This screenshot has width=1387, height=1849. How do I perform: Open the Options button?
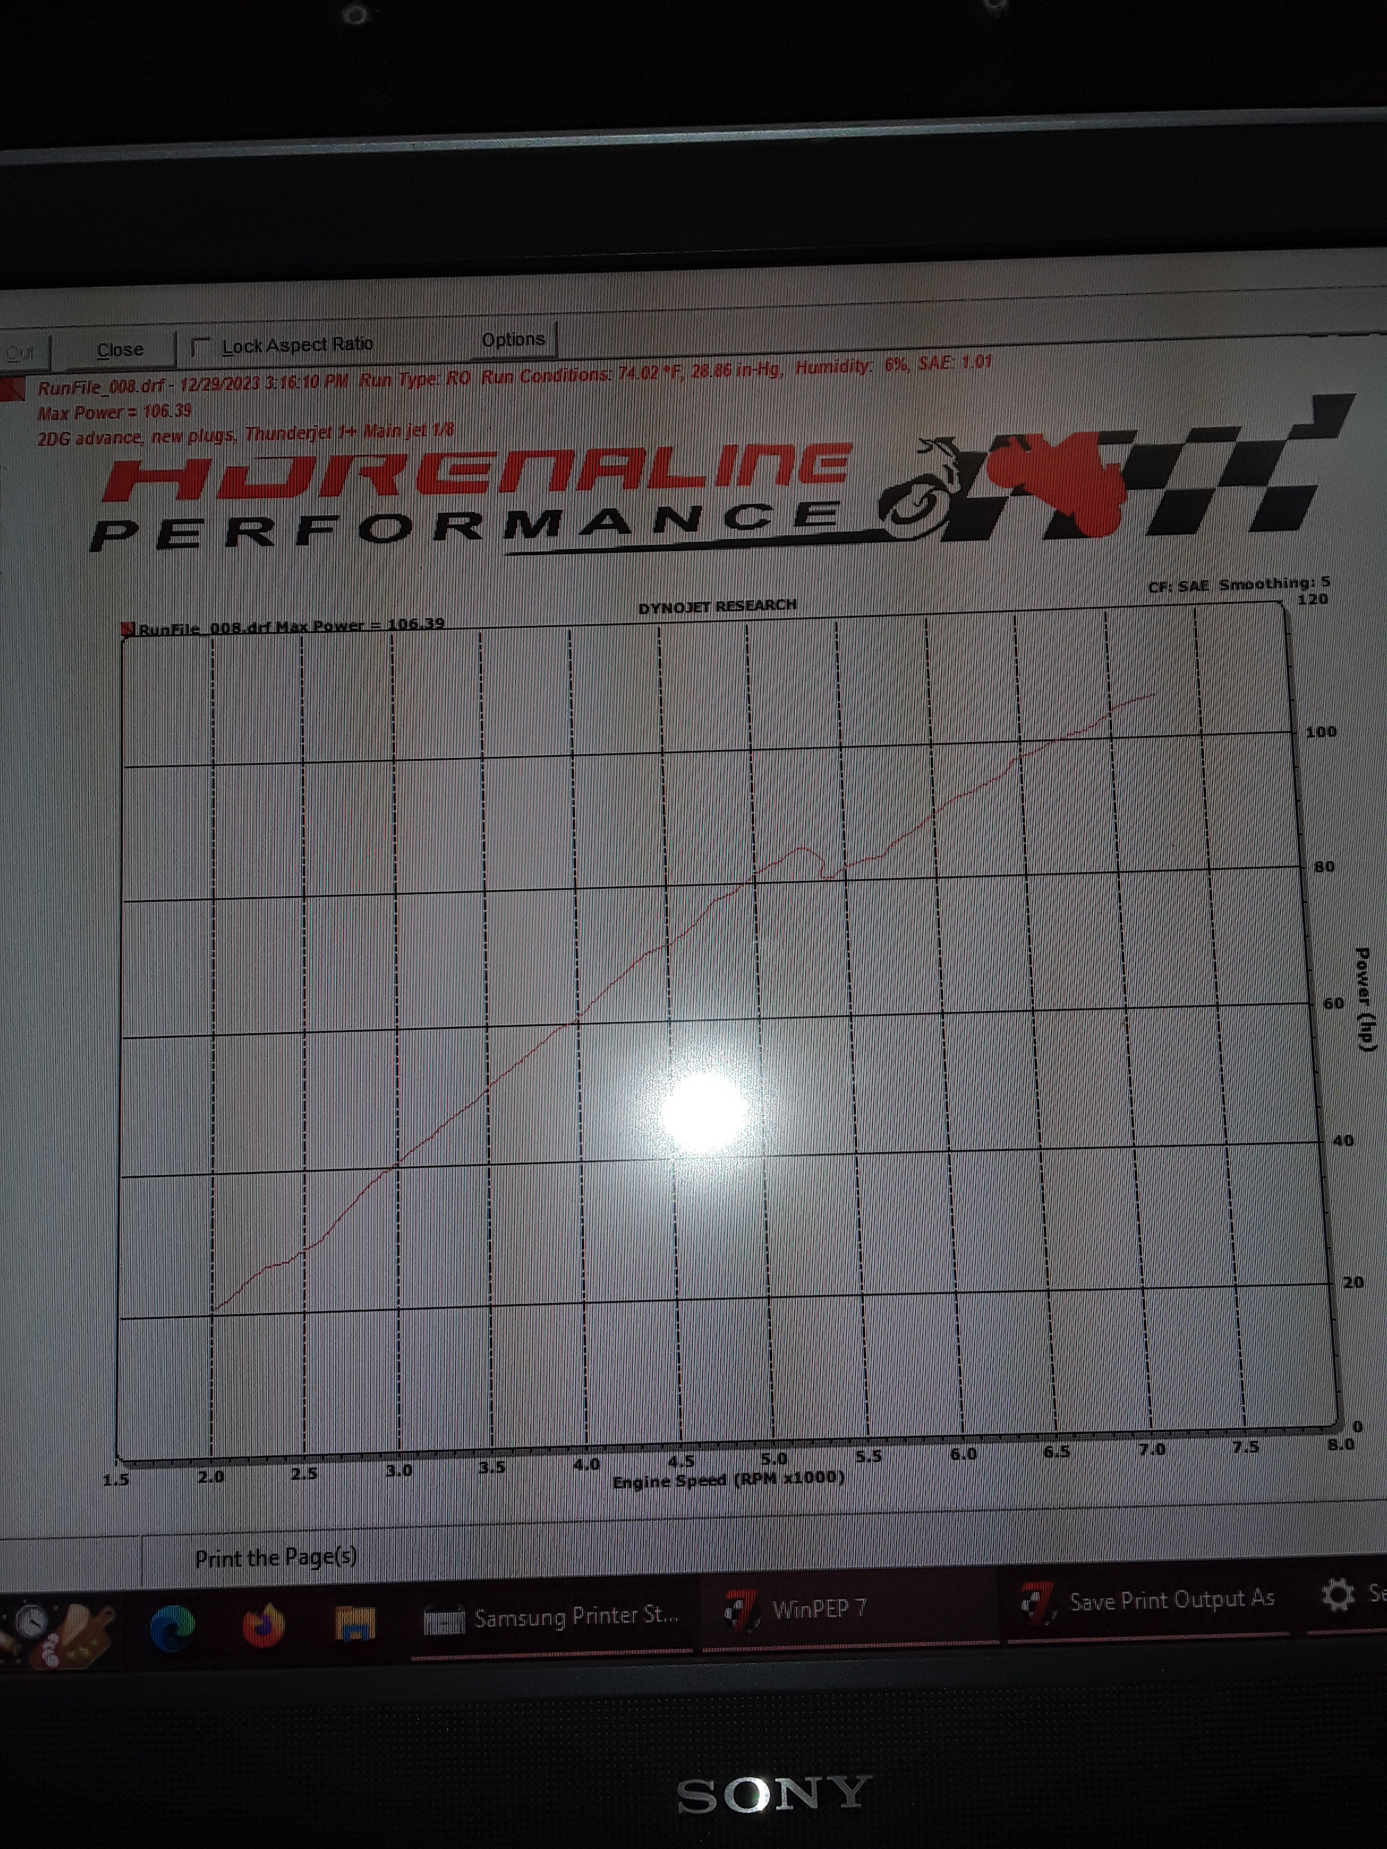click(x=513, y=339)
